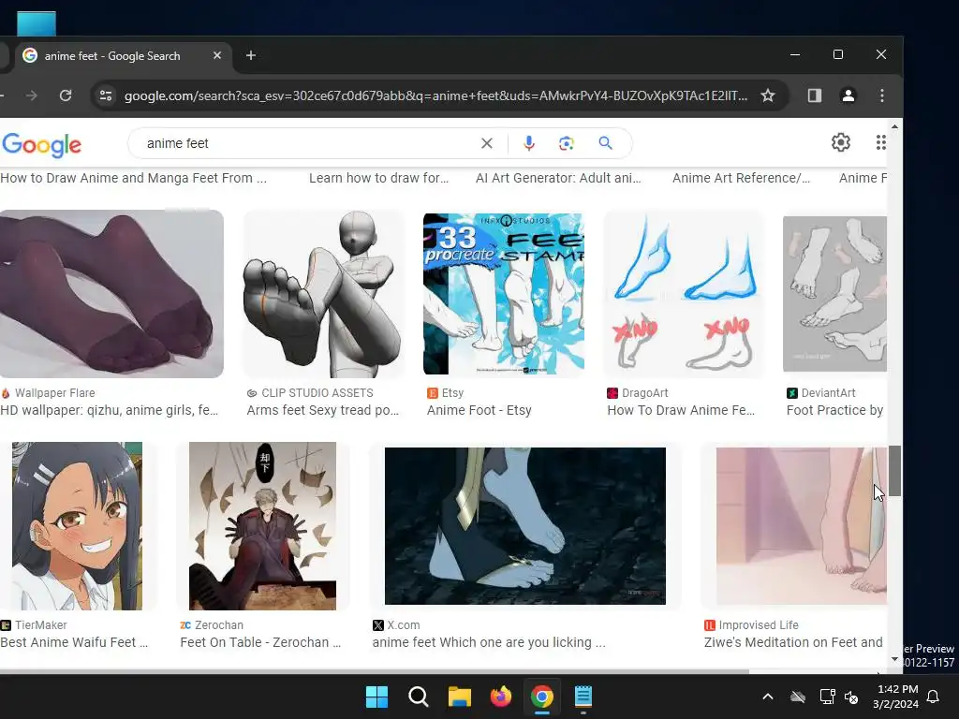Open Windows Start menu
The height and width of the screenshot is (719, 959).
376,697
